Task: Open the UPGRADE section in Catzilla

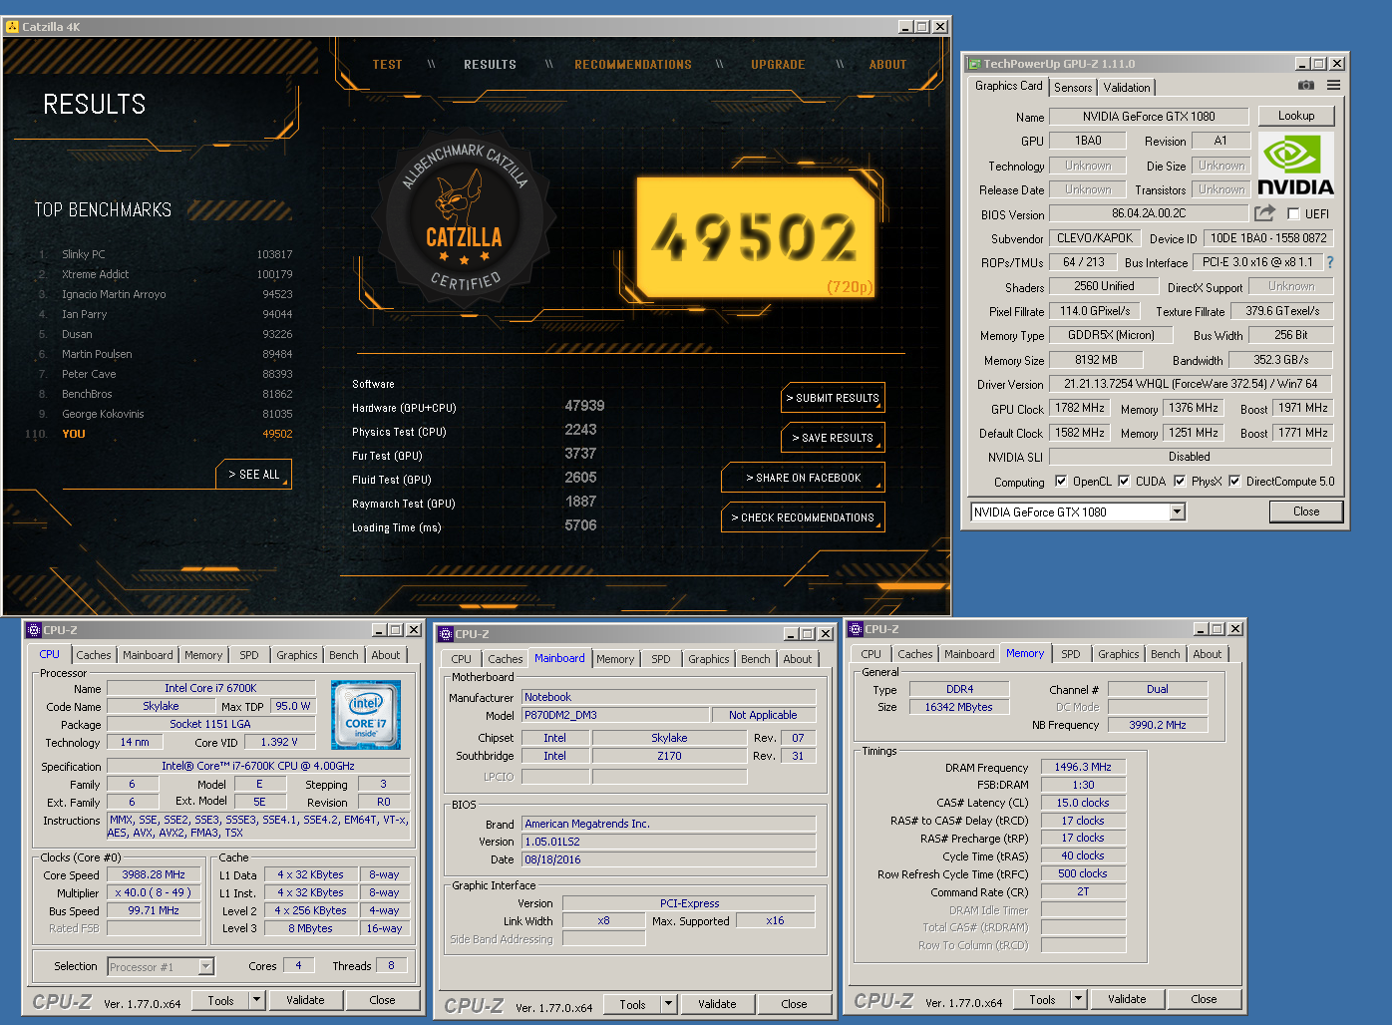Action: (778, 65)
